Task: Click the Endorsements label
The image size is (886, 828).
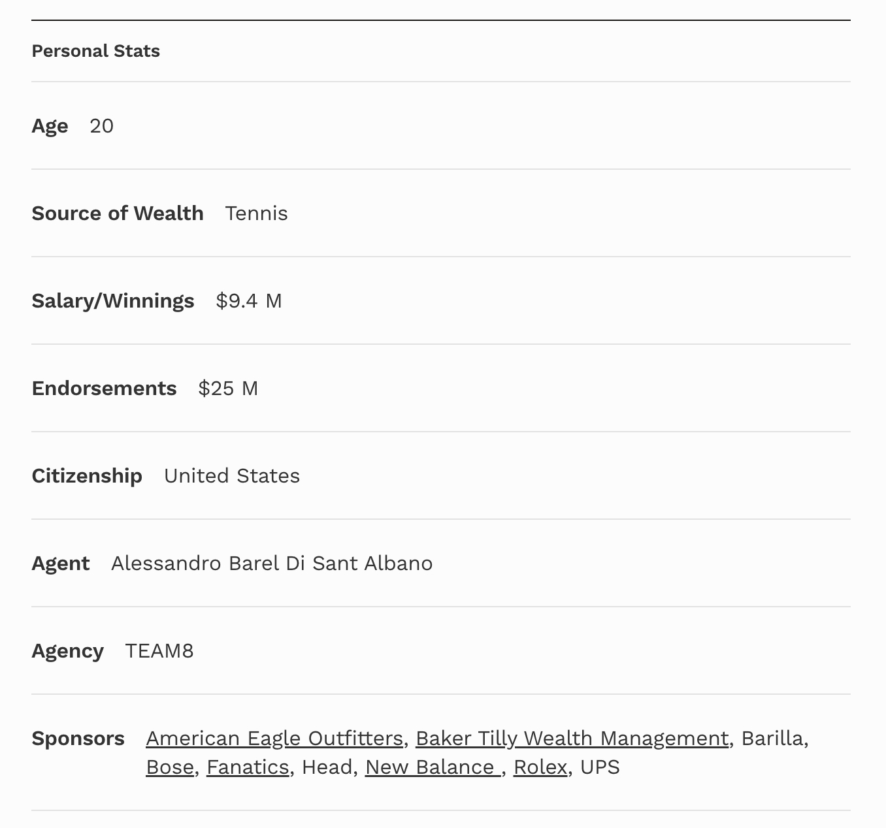Action: click(x=104, y=389)
